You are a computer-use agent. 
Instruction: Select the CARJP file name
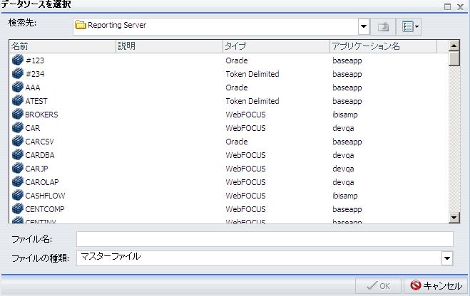point(36,169)
